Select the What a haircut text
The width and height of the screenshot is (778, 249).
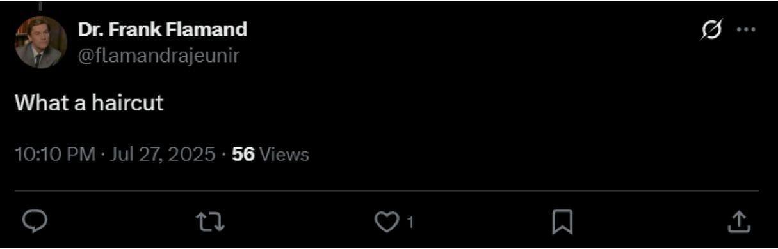point(89,103)
